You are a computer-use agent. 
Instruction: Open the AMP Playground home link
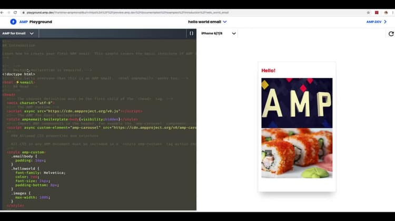point(35,22)
